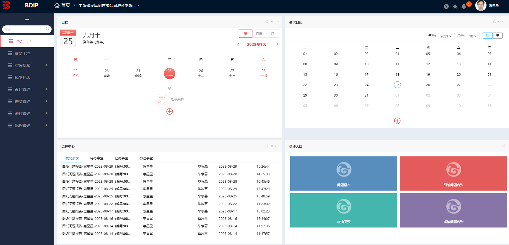Add a meeting with the plus icon
The width and height of the screenshot is (509, 245).
click(x=397, y=121)
